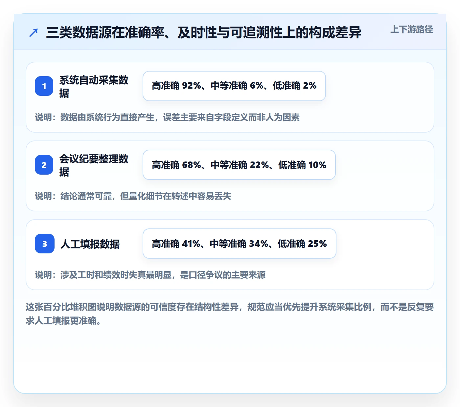Click the number 2 badge
Image resolution: width=460 pixels, height=407 pixels.
44,165
